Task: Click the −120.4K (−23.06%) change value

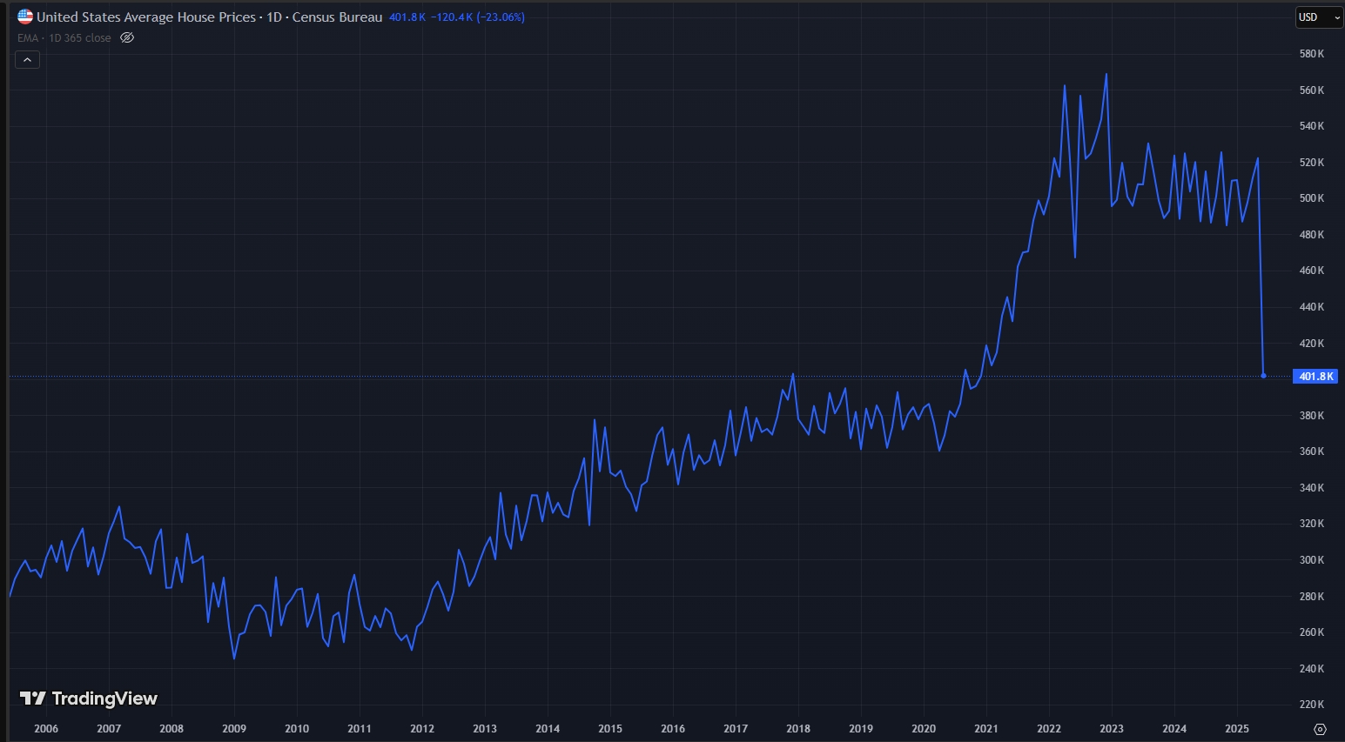Action: (478, 17)
